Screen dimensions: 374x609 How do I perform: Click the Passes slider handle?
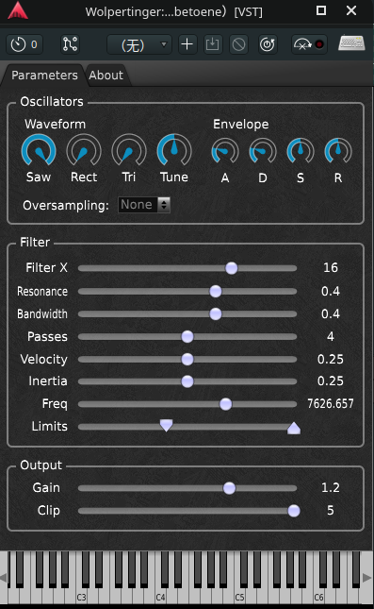point(187,337)
